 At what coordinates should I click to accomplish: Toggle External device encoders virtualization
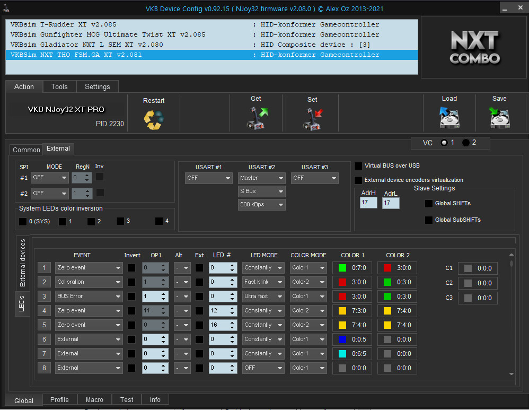(x=358, y=180)
